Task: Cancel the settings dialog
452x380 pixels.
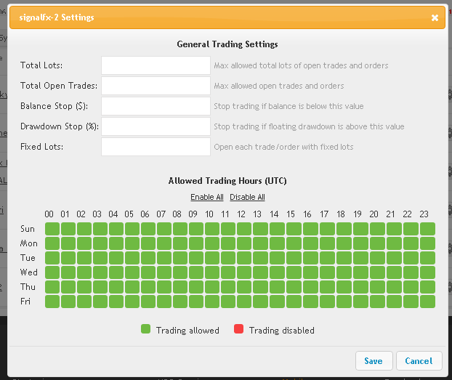Action: click(419, 360)
